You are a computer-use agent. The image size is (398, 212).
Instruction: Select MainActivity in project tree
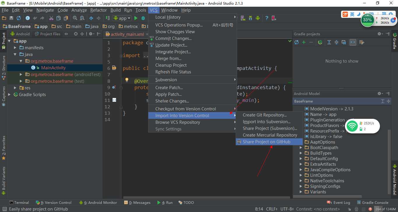(55, 68)
